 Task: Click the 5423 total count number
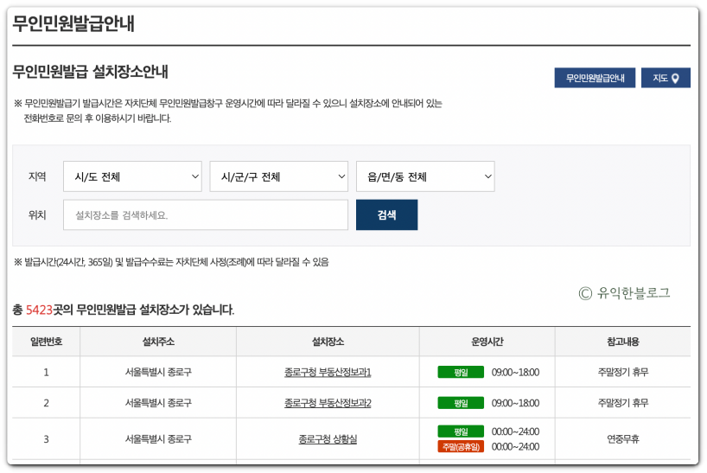(39, 310)
